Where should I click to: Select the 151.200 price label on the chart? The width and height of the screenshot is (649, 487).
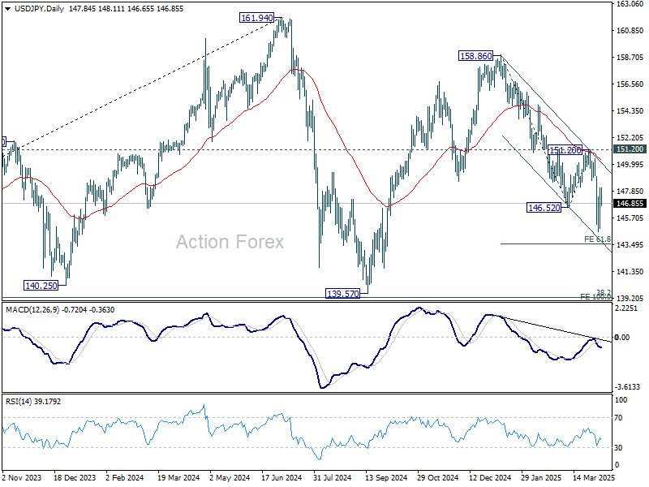[x=565, y=150]
